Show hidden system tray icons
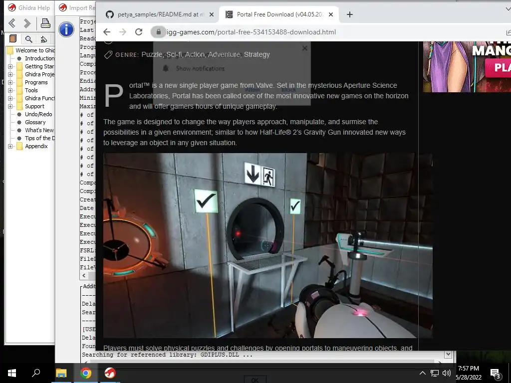511x383 pixels. click(422, 373)
